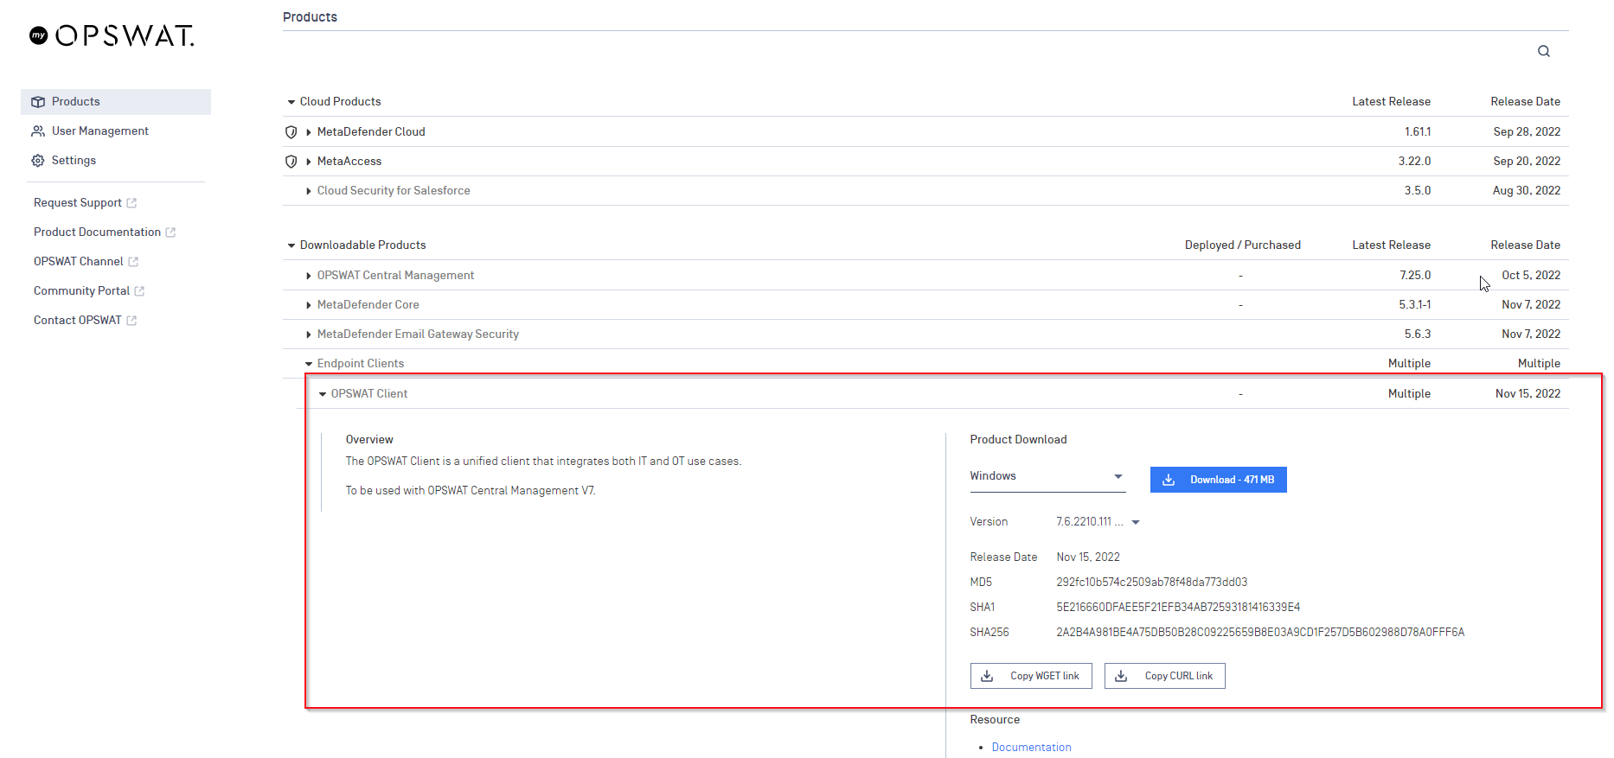Open Contact OPSWAT link
The image size is (1614, 758).
pyautogui.click(x=78, y=321)
